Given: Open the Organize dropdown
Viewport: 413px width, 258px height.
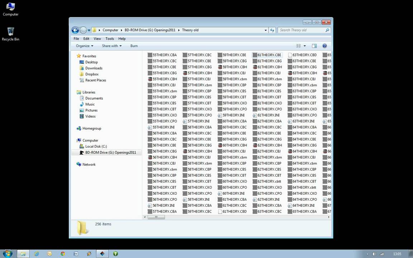Looking at the screenshot, I should (85, 46).
